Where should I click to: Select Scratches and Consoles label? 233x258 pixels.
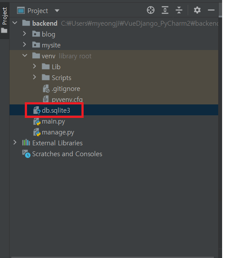(67, 154)
